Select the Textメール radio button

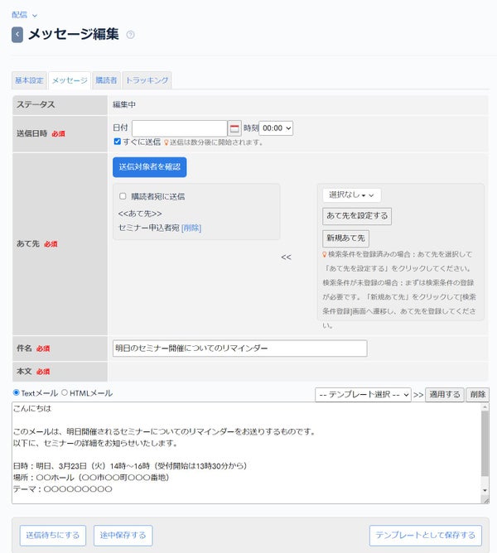(17, 392)
